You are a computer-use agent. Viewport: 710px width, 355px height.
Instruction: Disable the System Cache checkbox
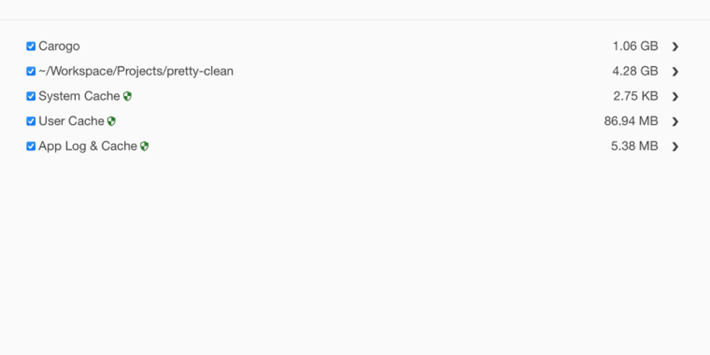point(31,96)
